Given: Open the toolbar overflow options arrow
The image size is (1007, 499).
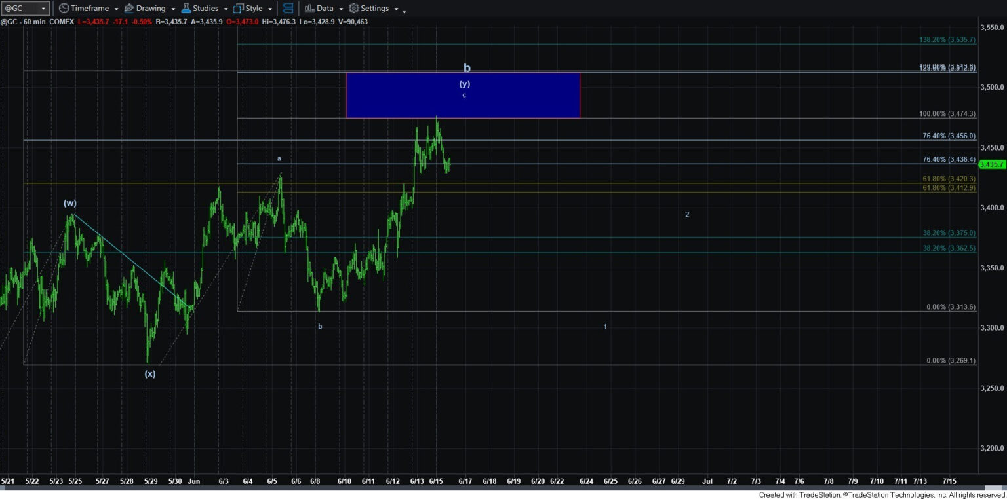Looking at the screenshot, I should tap(404, 11).
